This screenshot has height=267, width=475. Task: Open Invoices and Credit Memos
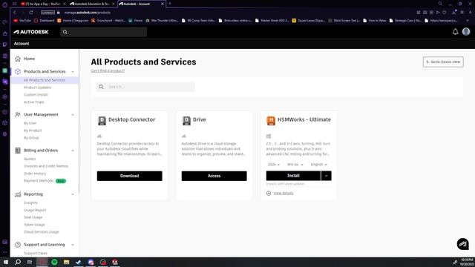click(46, 166)
